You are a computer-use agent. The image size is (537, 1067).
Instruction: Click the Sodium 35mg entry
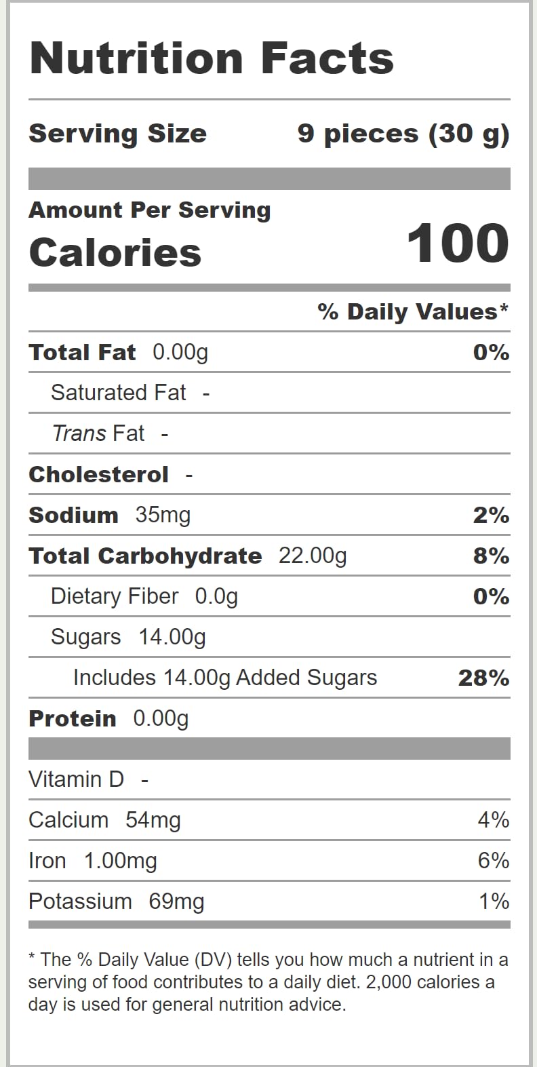[109, 516]
